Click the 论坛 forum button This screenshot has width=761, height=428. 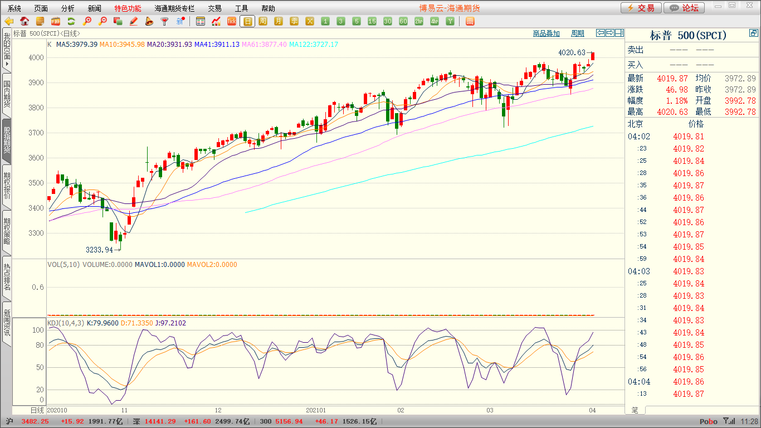(684, 8)
